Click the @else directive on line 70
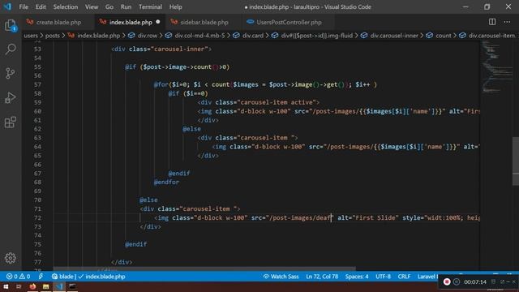Image resolution: width=519 pixels, height=292 pixels. tap(148, 200)
